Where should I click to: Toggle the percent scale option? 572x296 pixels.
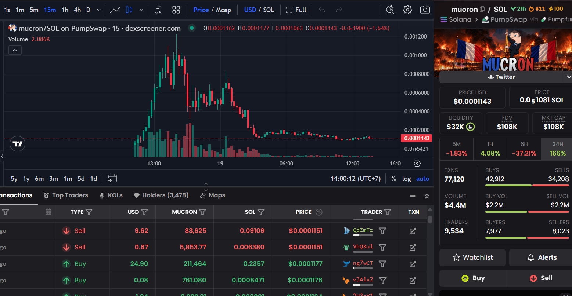pos(393,179)
